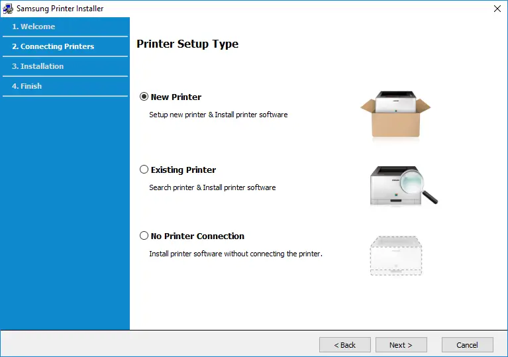Screen dimensions: 508x357
Task: Pick the No Printer Connection option
Action: point(144,236)
